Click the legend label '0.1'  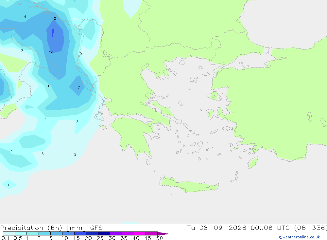click(x=6, y=238)
